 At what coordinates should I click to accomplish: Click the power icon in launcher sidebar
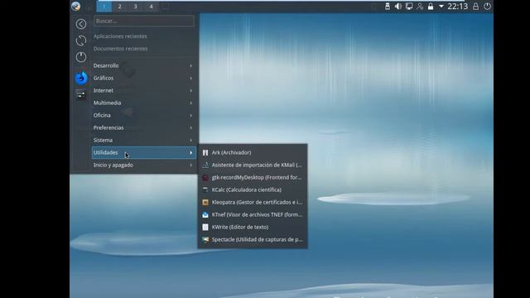(x=81, y=57)
